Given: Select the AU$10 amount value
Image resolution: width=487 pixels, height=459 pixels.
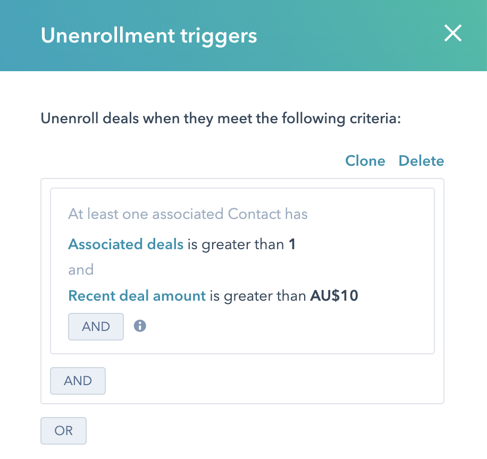Looking at the screenshot, I should (x=334, y=295).
